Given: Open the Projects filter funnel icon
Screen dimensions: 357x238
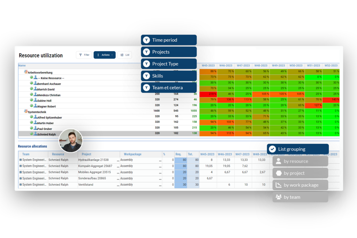Looking at the screenshot, I should point(147,52).
